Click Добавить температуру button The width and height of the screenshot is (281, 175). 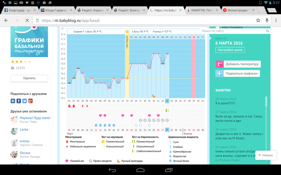[238, 64]
